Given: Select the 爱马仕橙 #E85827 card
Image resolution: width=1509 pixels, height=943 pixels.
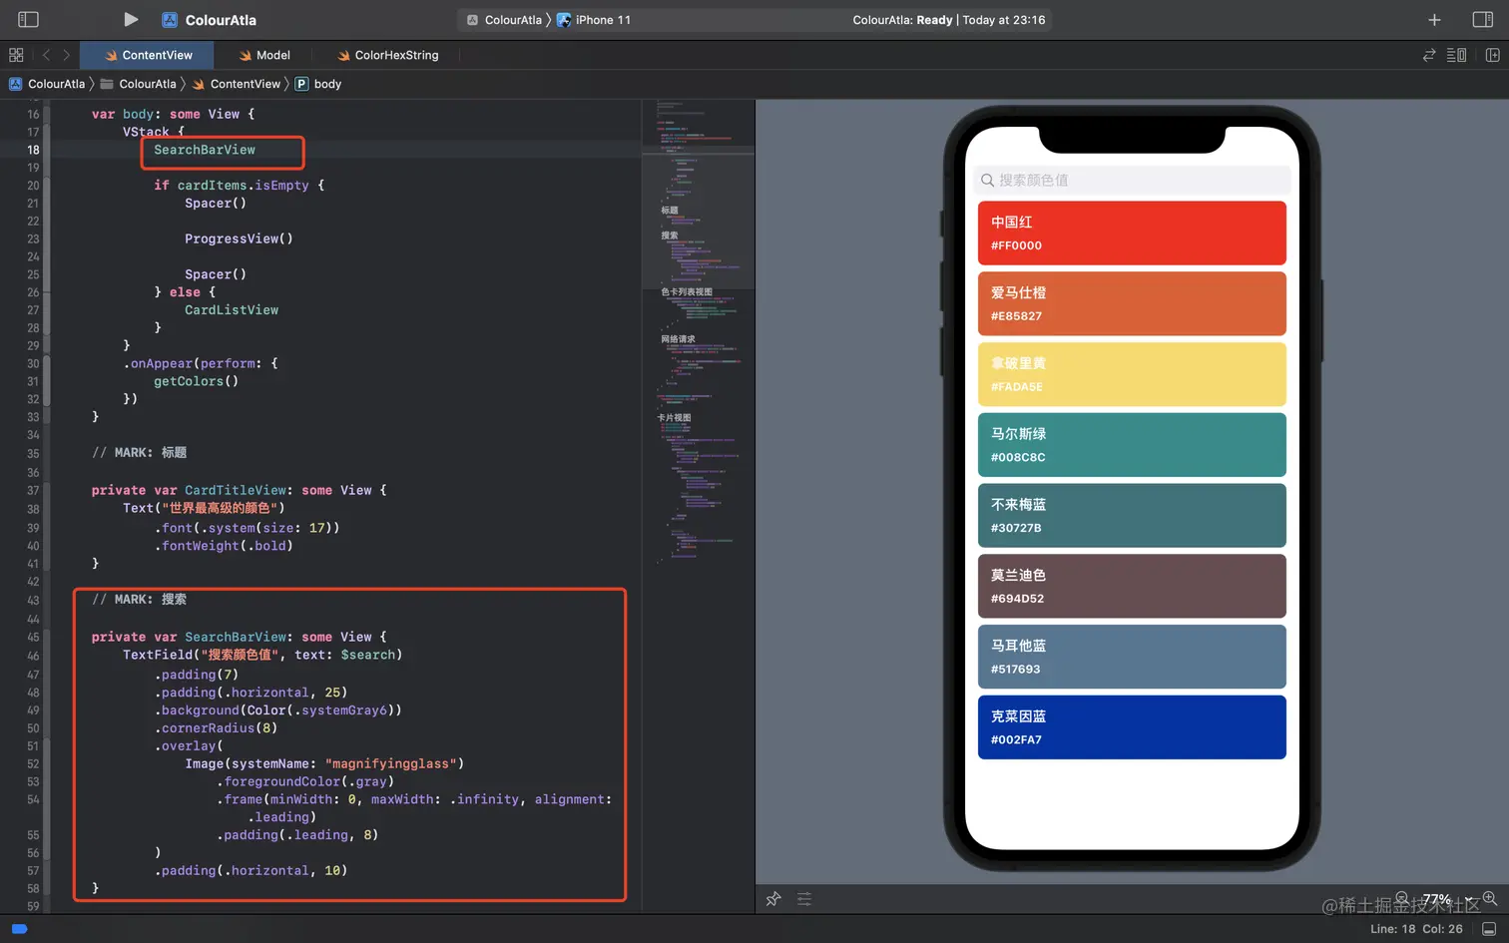Looking at the screenshot, I should [x=1132, y=303].
